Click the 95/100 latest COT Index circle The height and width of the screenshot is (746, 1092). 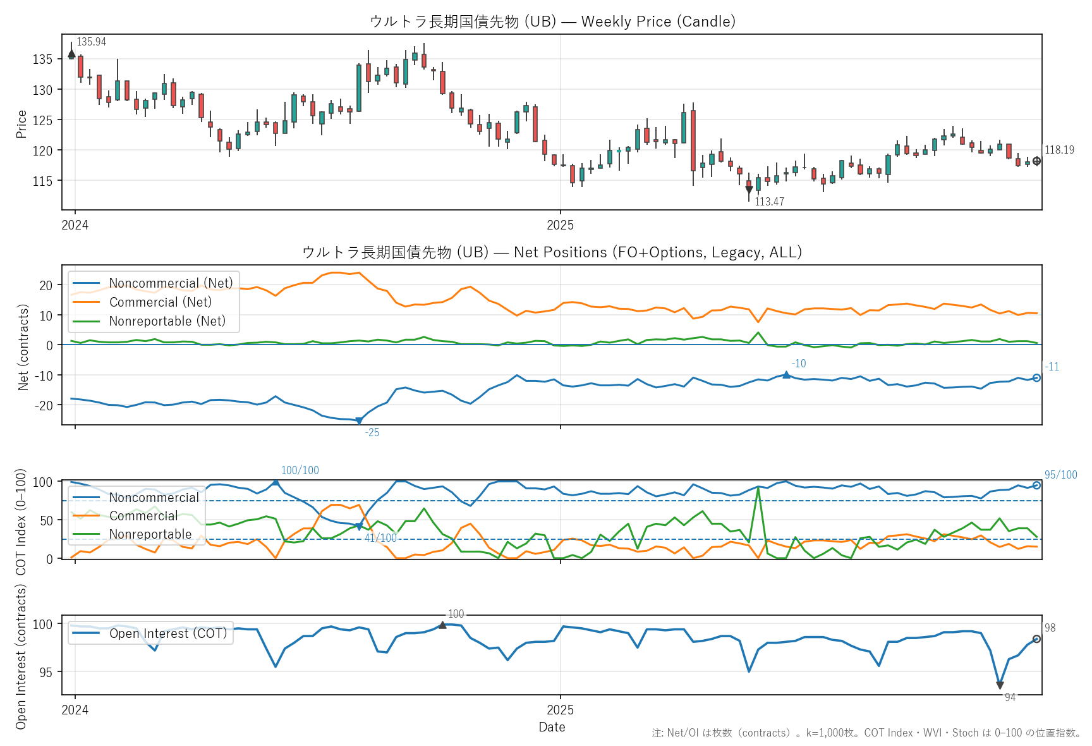point(1036,486)
